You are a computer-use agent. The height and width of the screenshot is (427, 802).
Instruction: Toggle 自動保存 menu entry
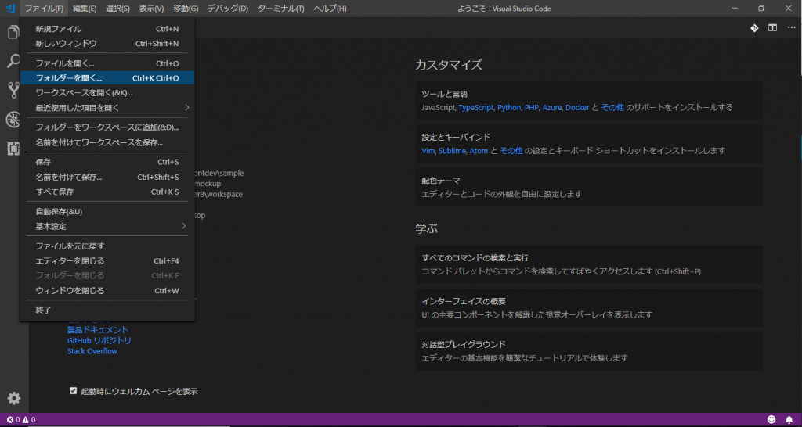107,211
